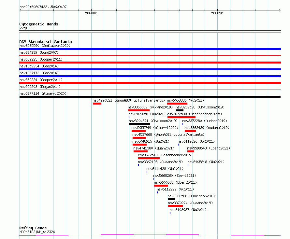Click the red bar under nsv589223
This screenshot has height=239, width=290.
150,63
